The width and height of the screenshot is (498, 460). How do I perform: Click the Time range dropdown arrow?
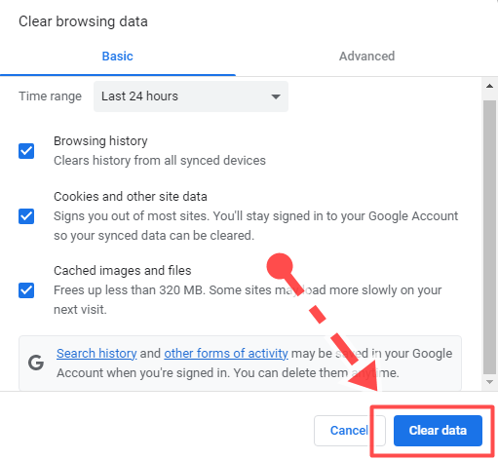276,96
